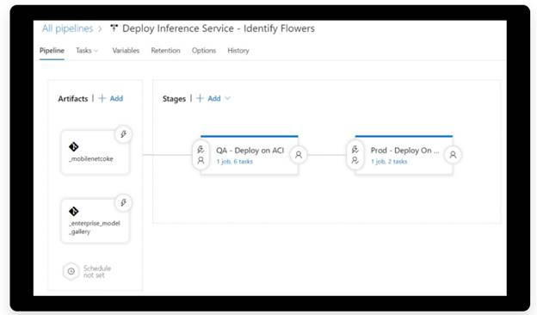Open the History tab
This screenshot has width=537, height=315.
[x=238, y=51]
